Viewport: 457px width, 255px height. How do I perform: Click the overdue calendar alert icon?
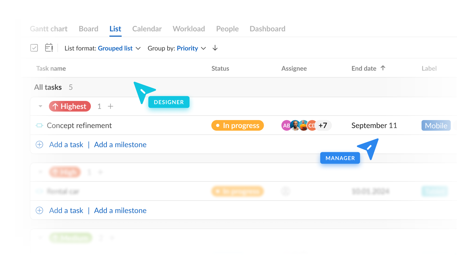point(49,48)
